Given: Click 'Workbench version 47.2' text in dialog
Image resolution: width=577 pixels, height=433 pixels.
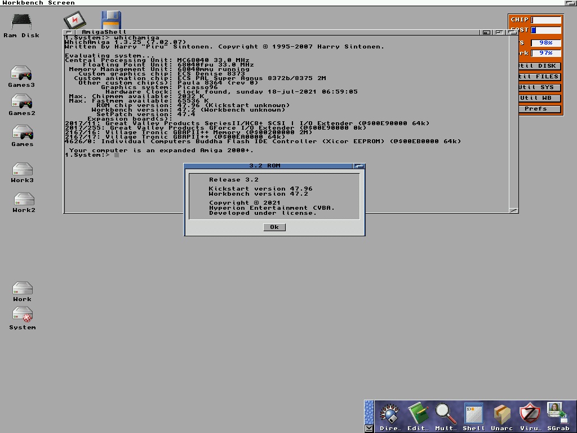Looking at the screenshot, I should coord(258,194).
